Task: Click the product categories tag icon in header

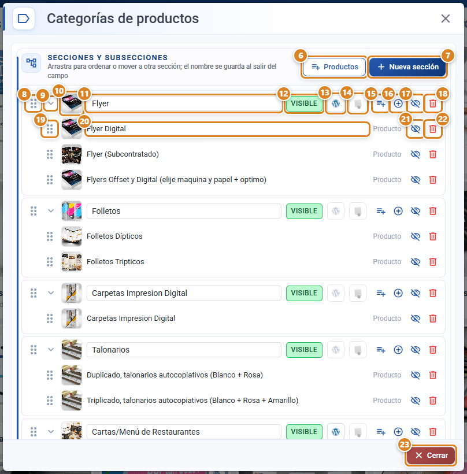Action: click(24, 18)
